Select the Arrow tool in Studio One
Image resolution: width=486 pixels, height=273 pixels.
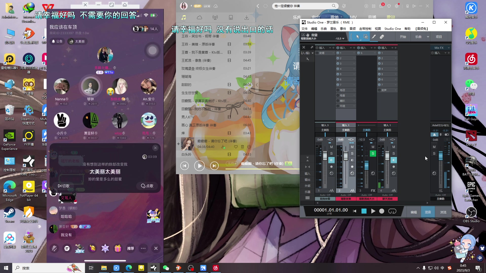[358, 37]
